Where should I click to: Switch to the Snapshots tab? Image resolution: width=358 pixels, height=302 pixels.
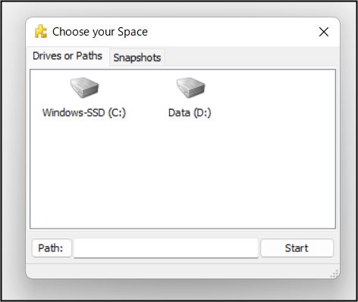point(137,58)
